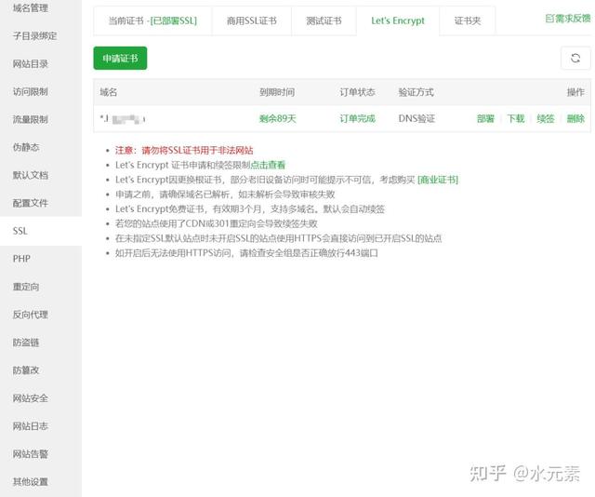This screenshot has width=595, height=497.
Task: Click 部署 for the certificate row
Action: pyautogui.click(x=485, y=119)
